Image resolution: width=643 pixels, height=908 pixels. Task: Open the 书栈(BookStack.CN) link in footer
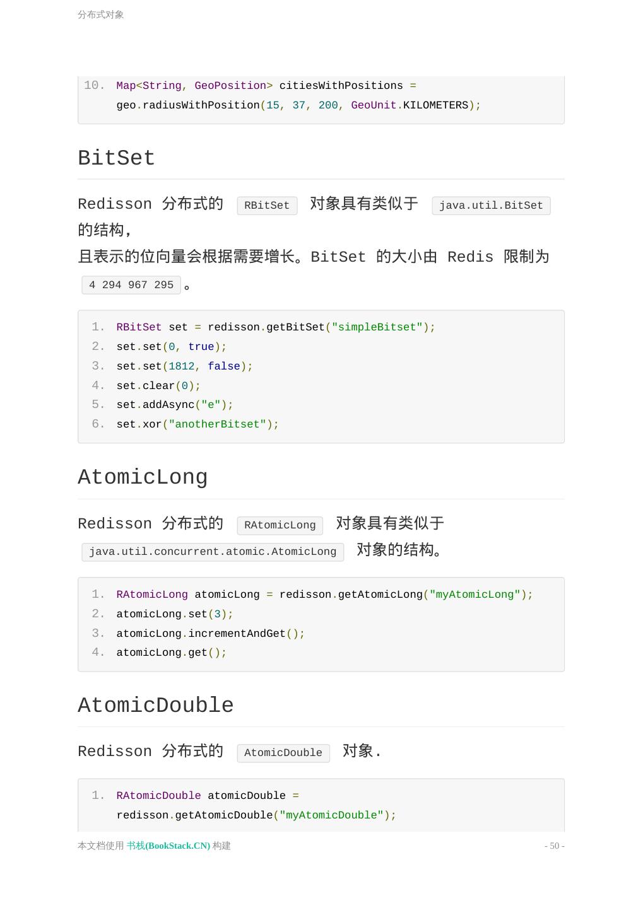point(168,846)
